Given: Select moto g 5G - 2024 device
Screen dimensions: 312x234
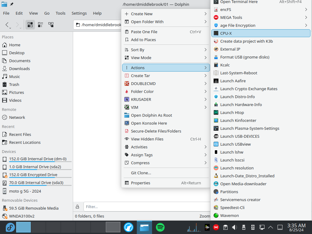Looking at the screenshot, I should pyautogui.click(x=37, y=191).
